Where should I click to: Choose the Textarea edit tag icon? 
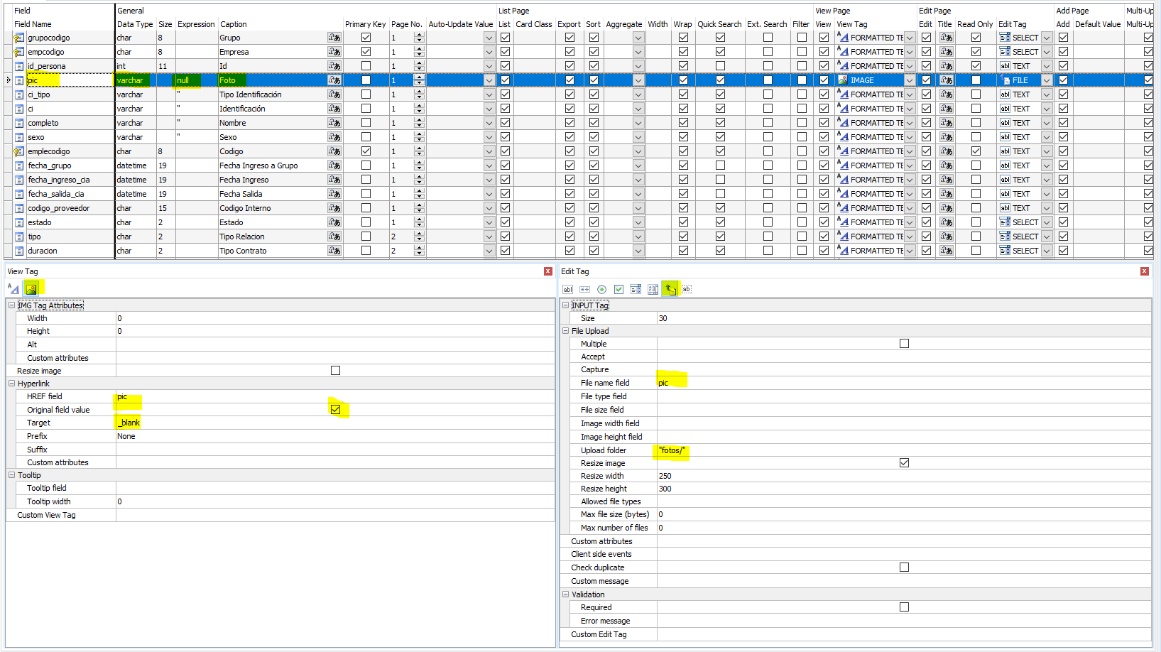(x=653, y=289)
